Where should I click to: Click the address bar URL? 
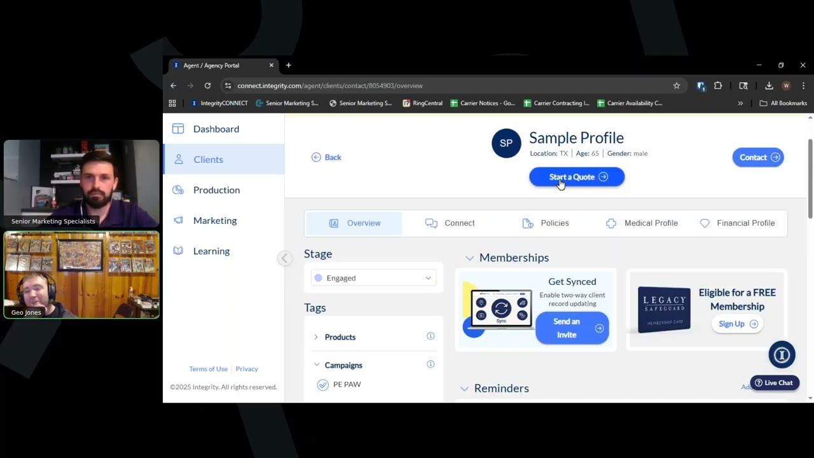[x=330, y=86]
